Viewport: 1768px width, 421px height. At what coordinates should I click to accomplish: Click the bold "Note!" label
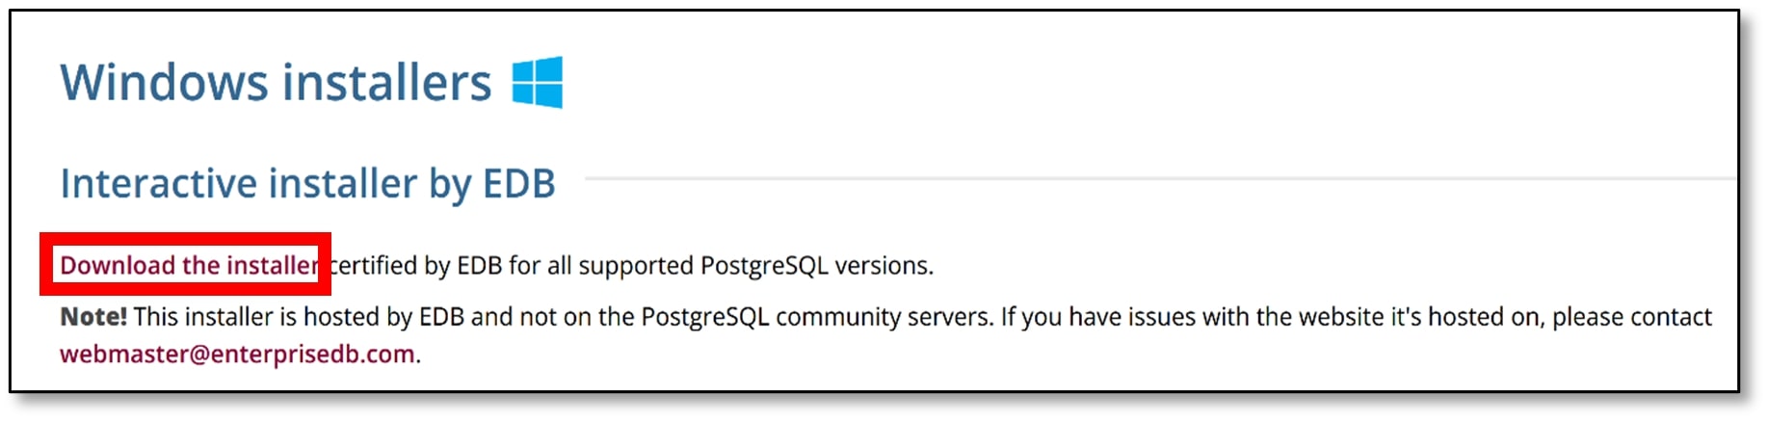pyautogui.click(x=93, y=317)
